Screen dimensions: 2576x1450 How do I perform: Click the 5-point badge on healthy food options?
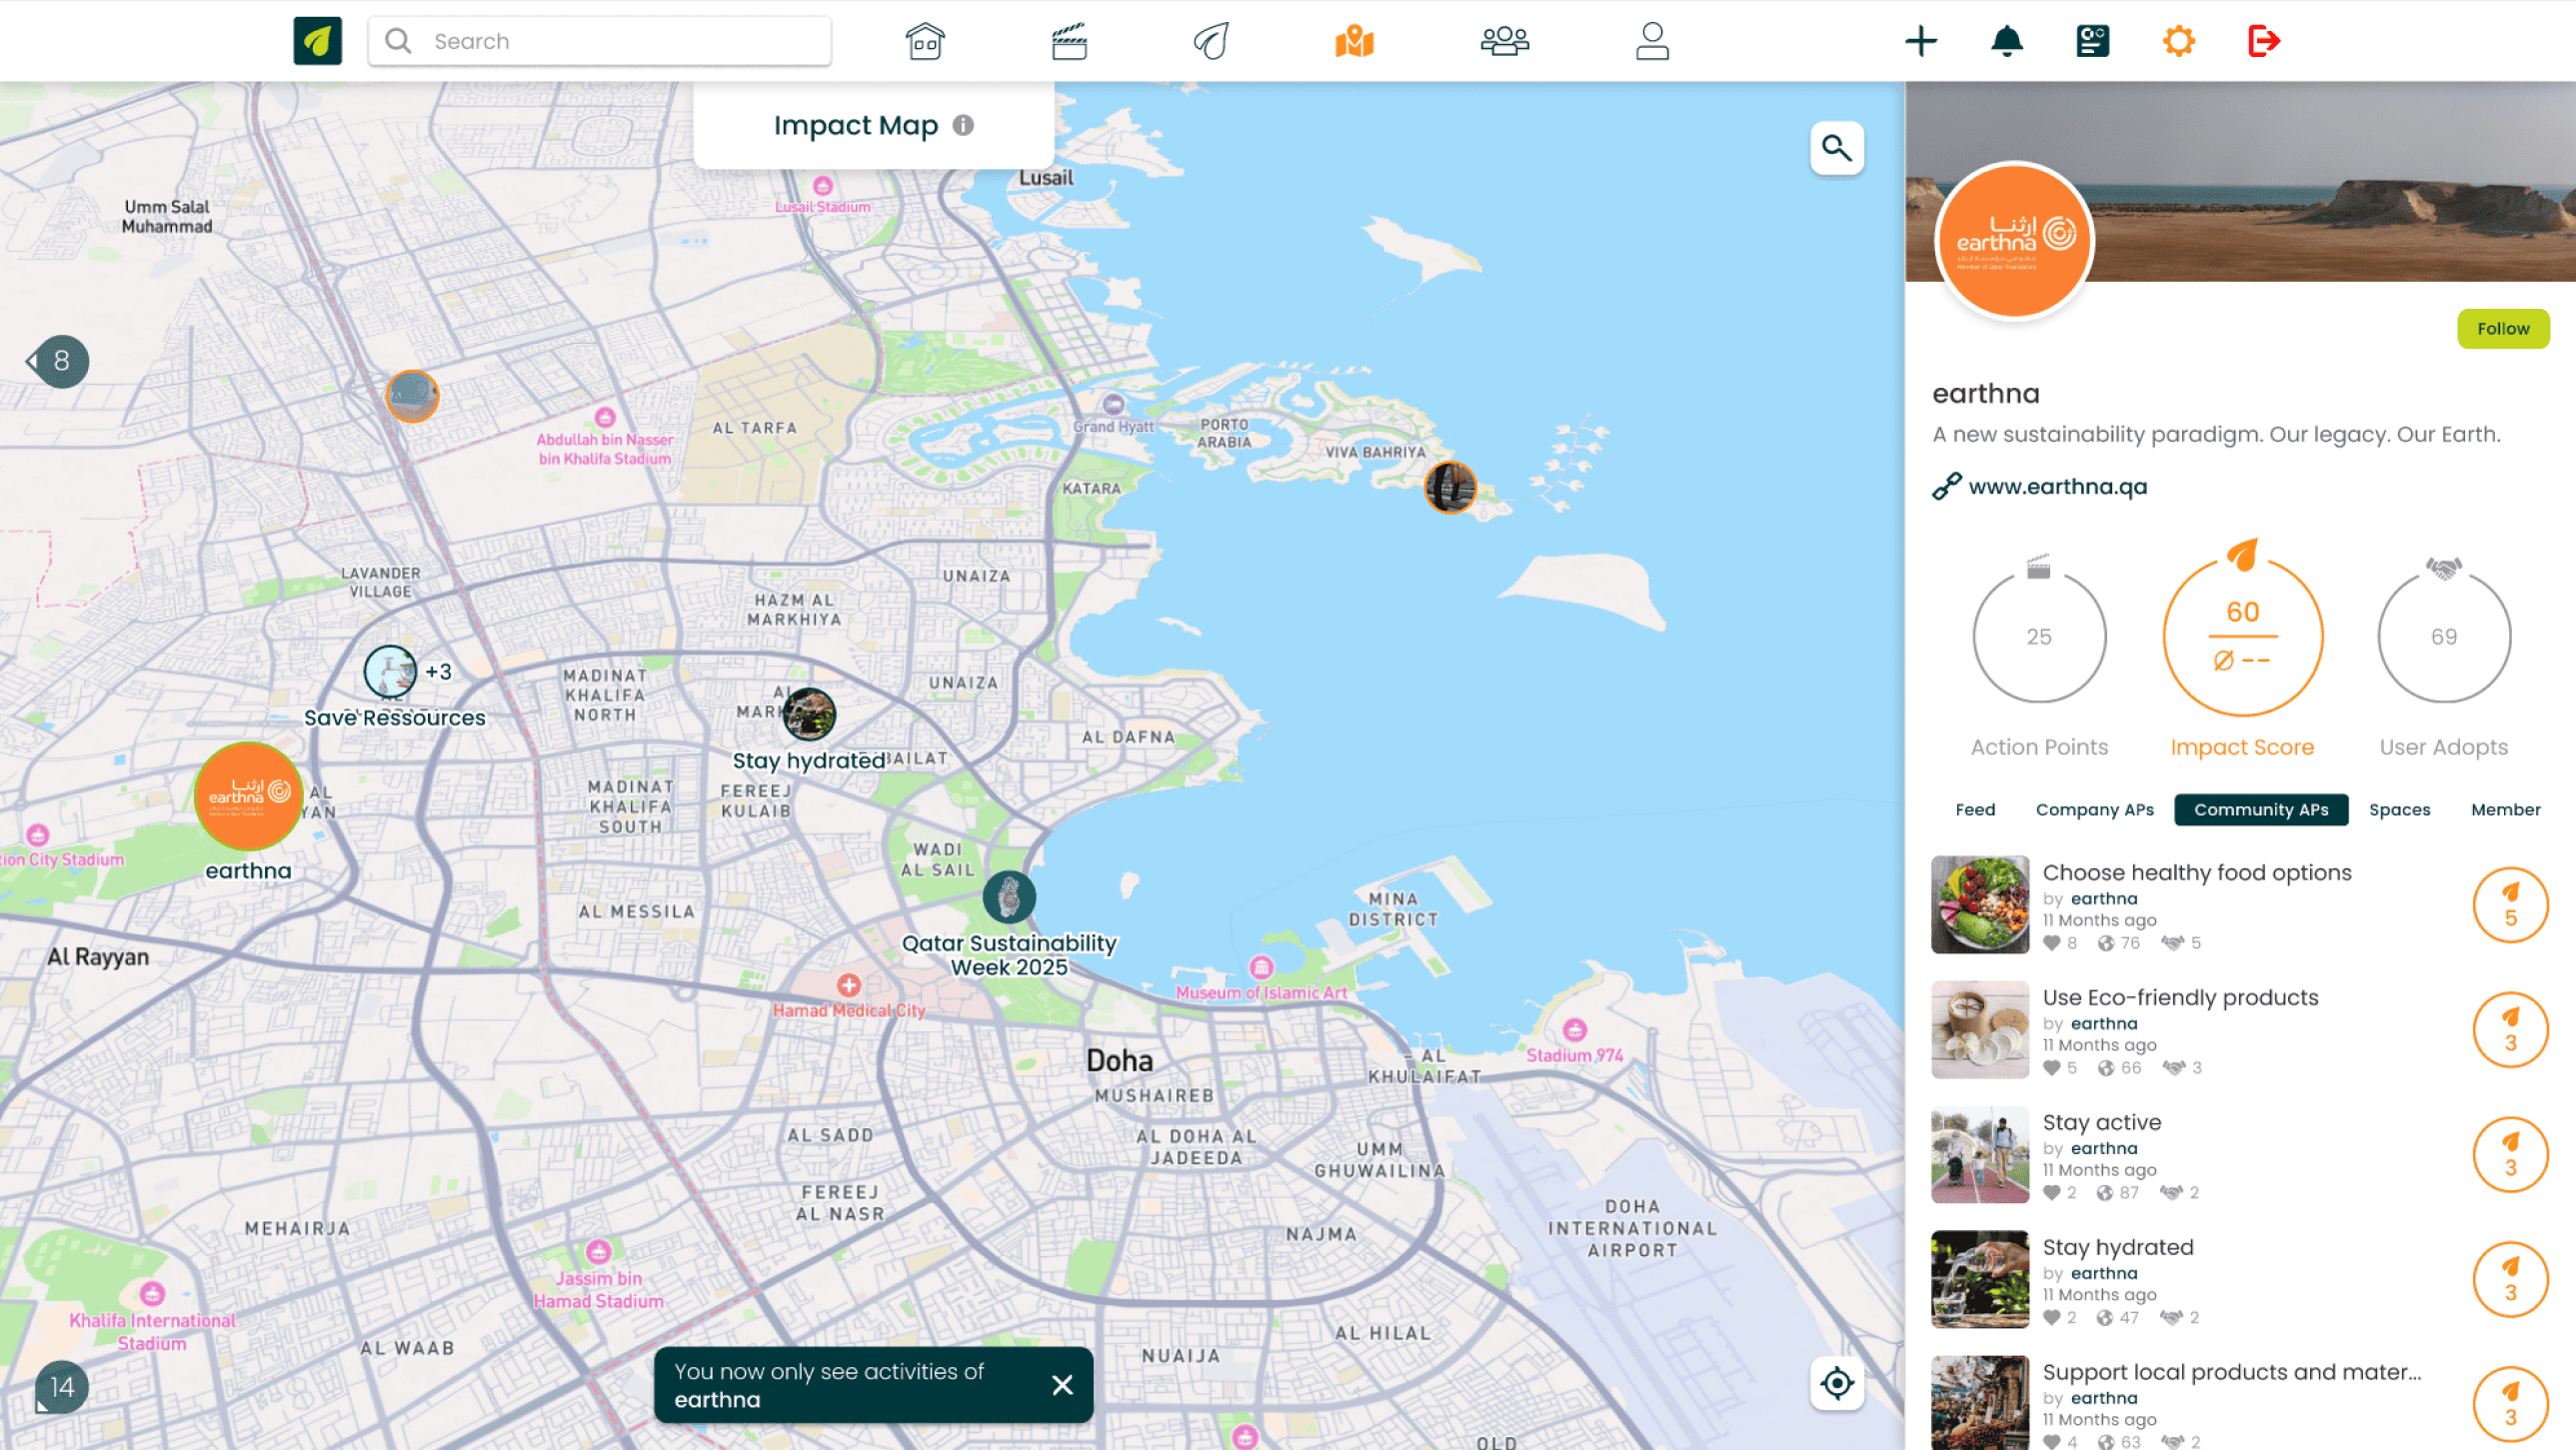[x=2510, y=905]
